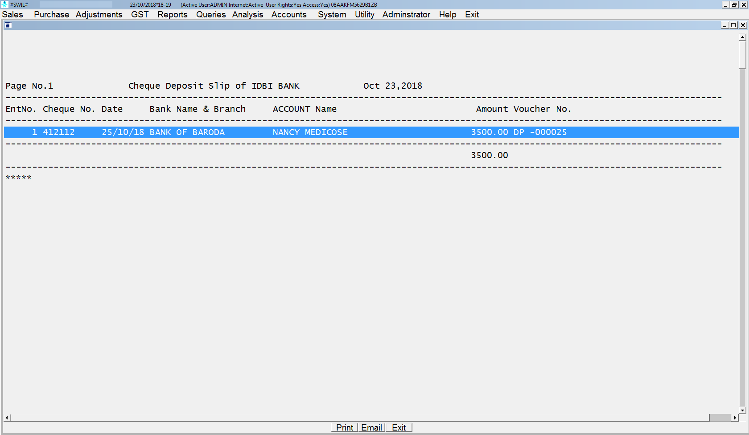
Task: Click the Cheque Deposit Slip of IDBI BANK title
Action: coord(214,86)
